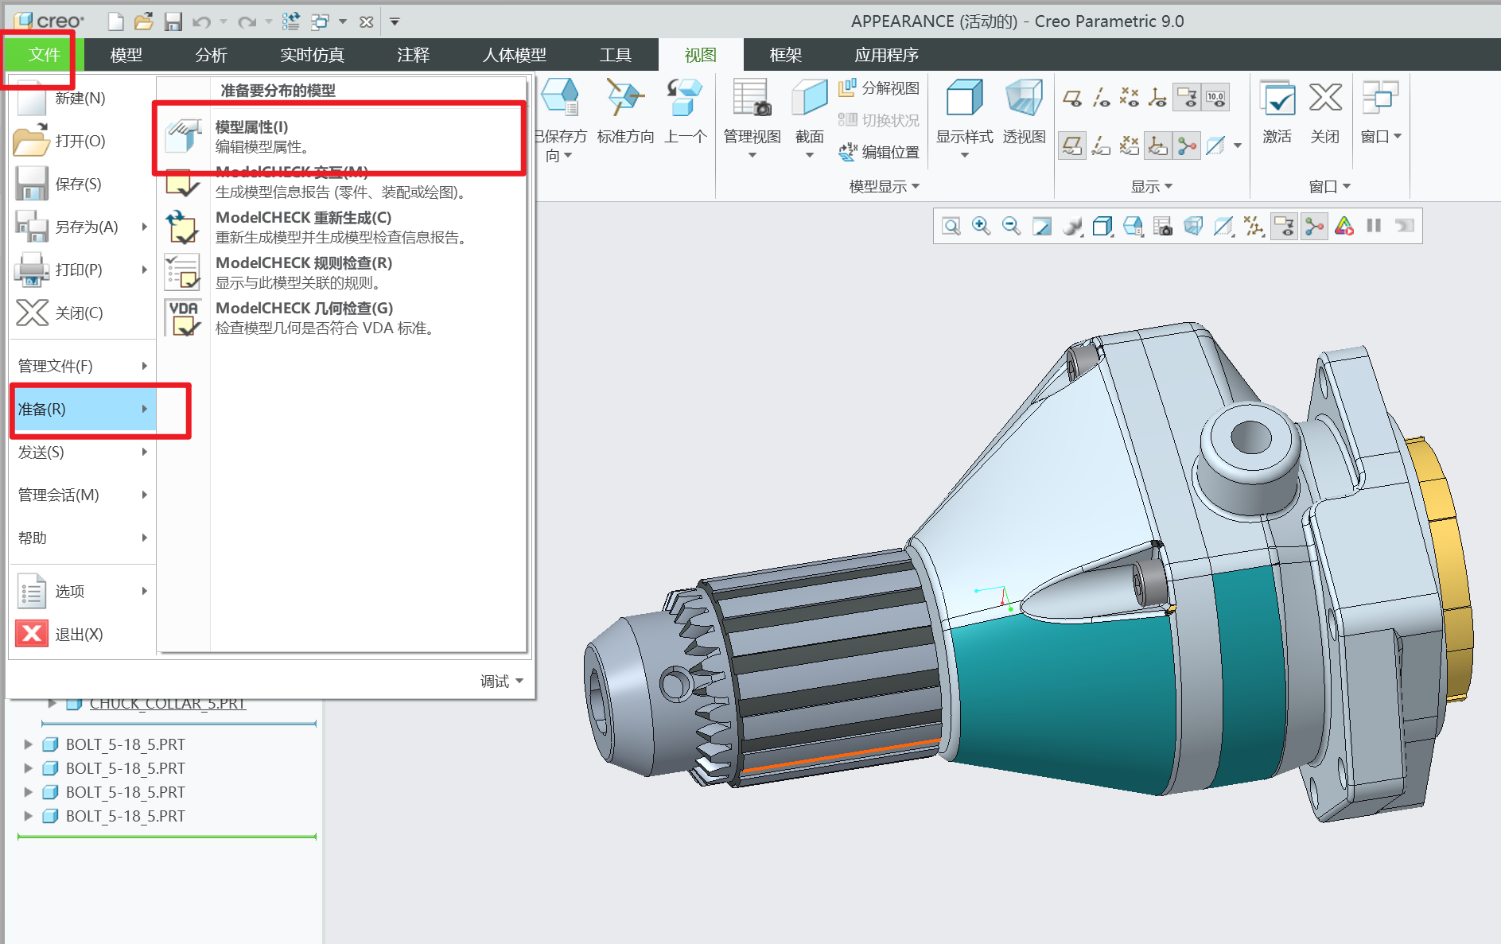Expand the 另存为(A) submenu arrow
Viewport: 1501px width, 944px height.
(x=144, y=227)
